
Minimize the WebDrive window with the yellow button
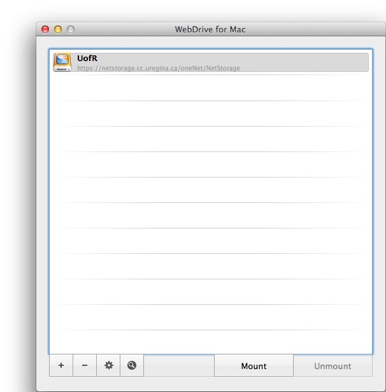click(58, 29)
